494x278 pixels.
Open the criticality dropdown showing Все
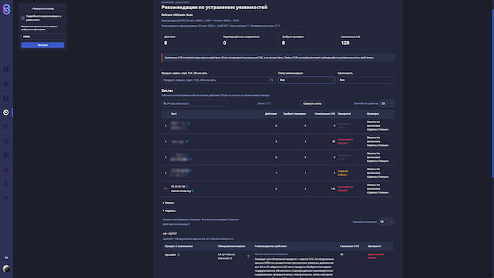(366, 80)
